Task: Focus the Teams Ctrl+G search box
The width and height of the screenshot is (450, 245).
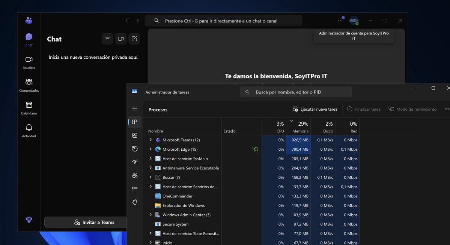Action: [x=223, y=21]
